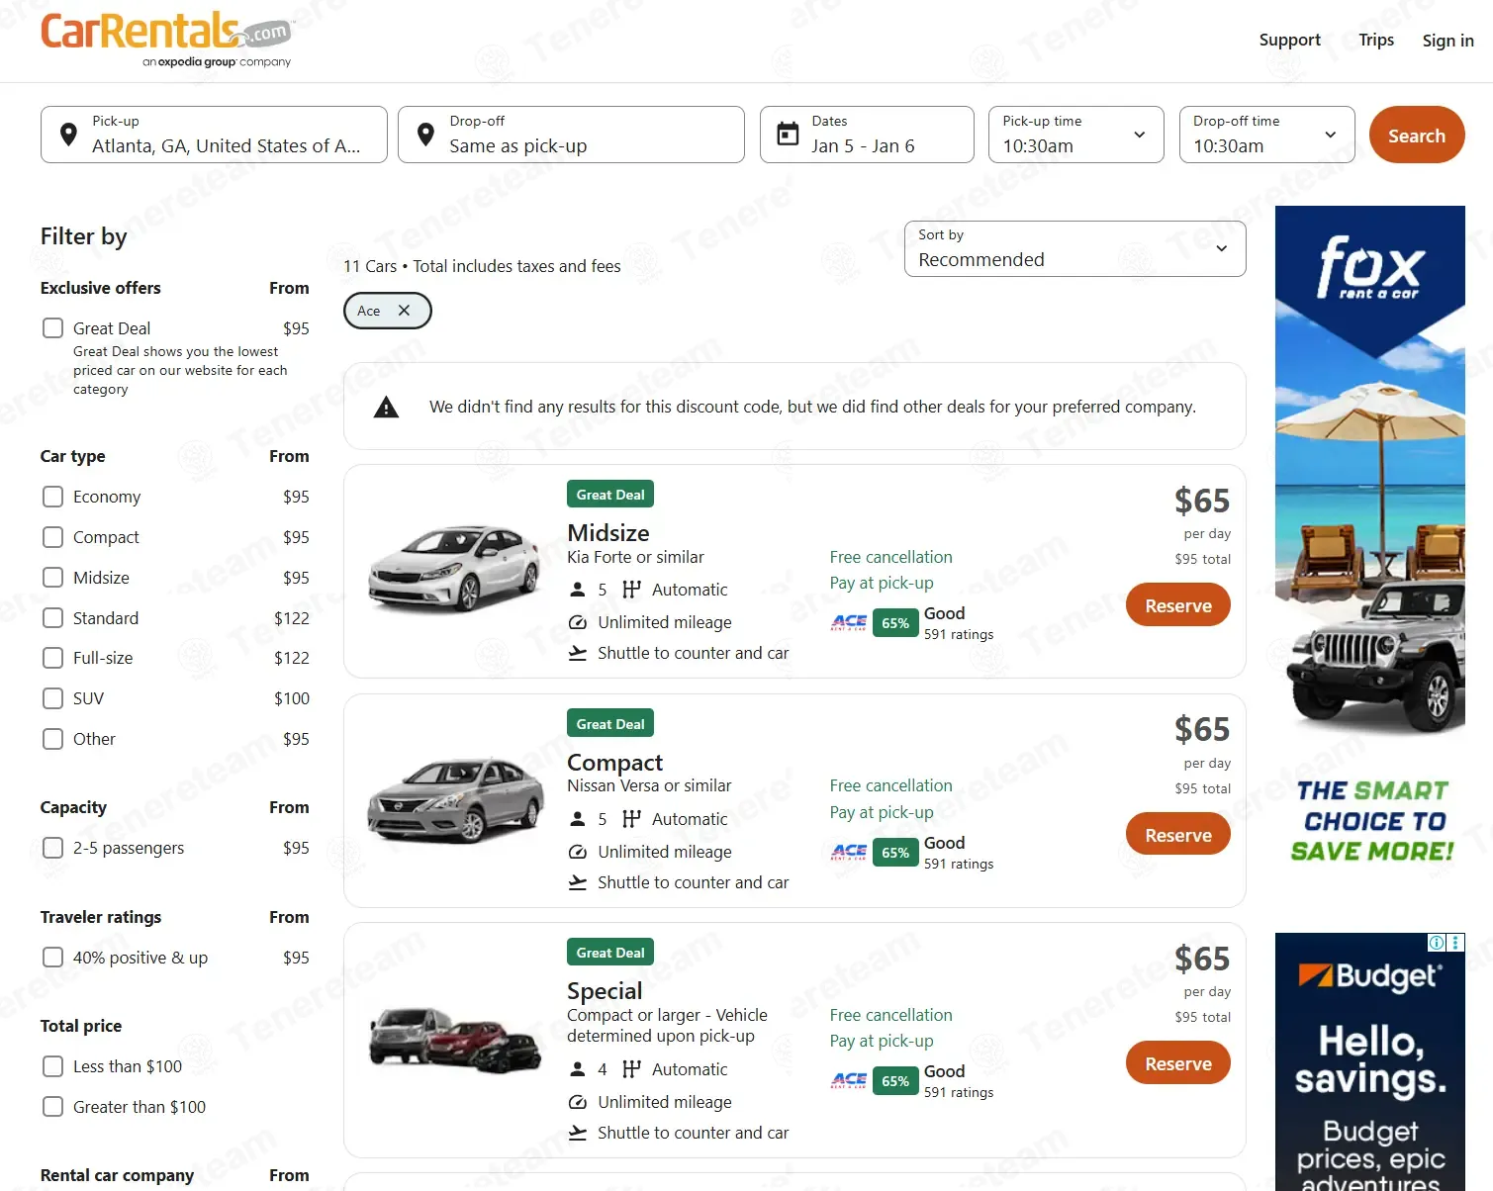Open the Pick-up time dropdown
The image size is (1493, 1191).
pos(1076,135)
